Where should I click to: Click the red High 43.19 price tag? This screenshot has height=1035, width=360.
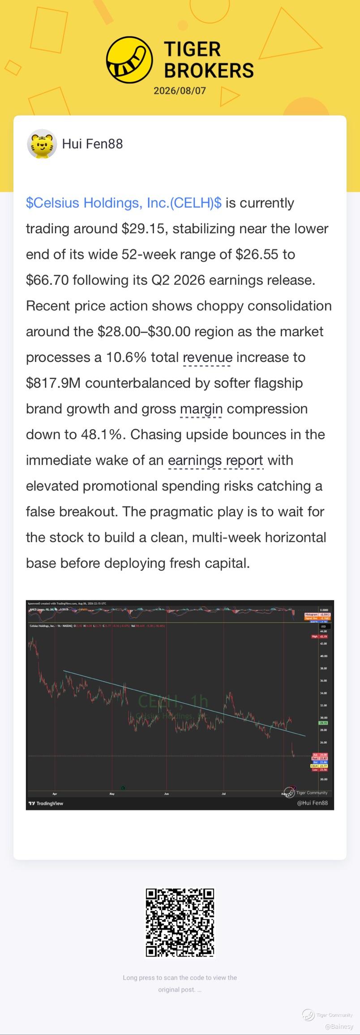point(320,636)
